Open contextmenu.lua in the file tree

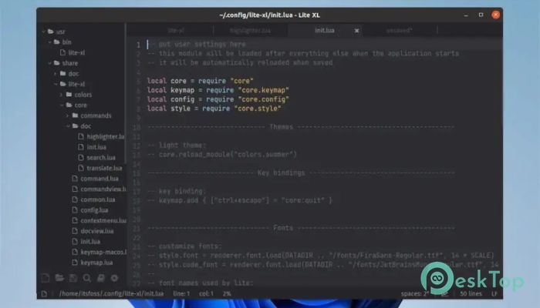[103, 220]
